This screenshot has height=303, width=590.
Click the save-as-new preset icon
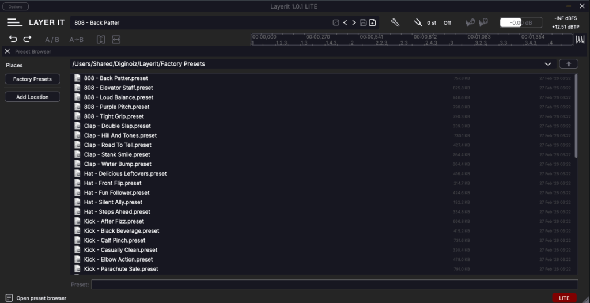click(372, 22)
